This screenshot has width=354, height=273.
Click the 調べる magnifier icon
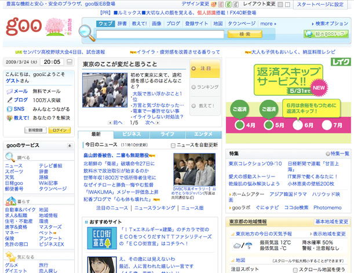click(x=10, y=157)
